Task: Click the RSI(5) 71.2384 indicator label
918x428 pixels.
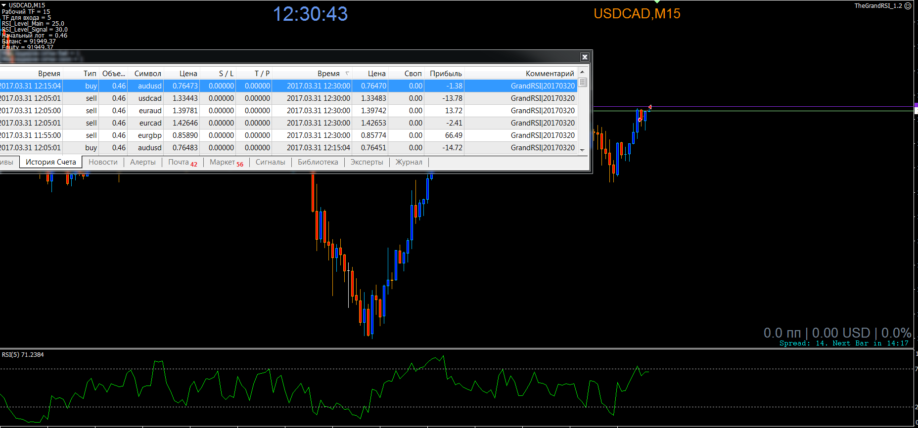Action: pos(23,354)
